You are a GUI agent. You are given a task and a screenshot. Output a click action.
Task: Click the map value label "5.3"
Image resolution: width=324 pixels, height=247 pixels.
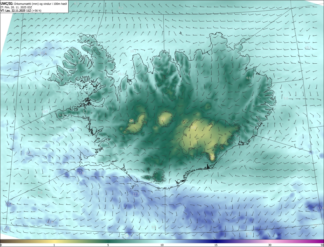click(x=85, y=112)
